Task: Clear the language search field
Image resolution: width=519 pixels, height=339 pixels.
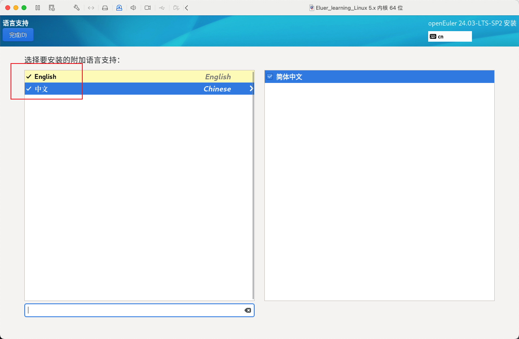Action: (247, 310)
